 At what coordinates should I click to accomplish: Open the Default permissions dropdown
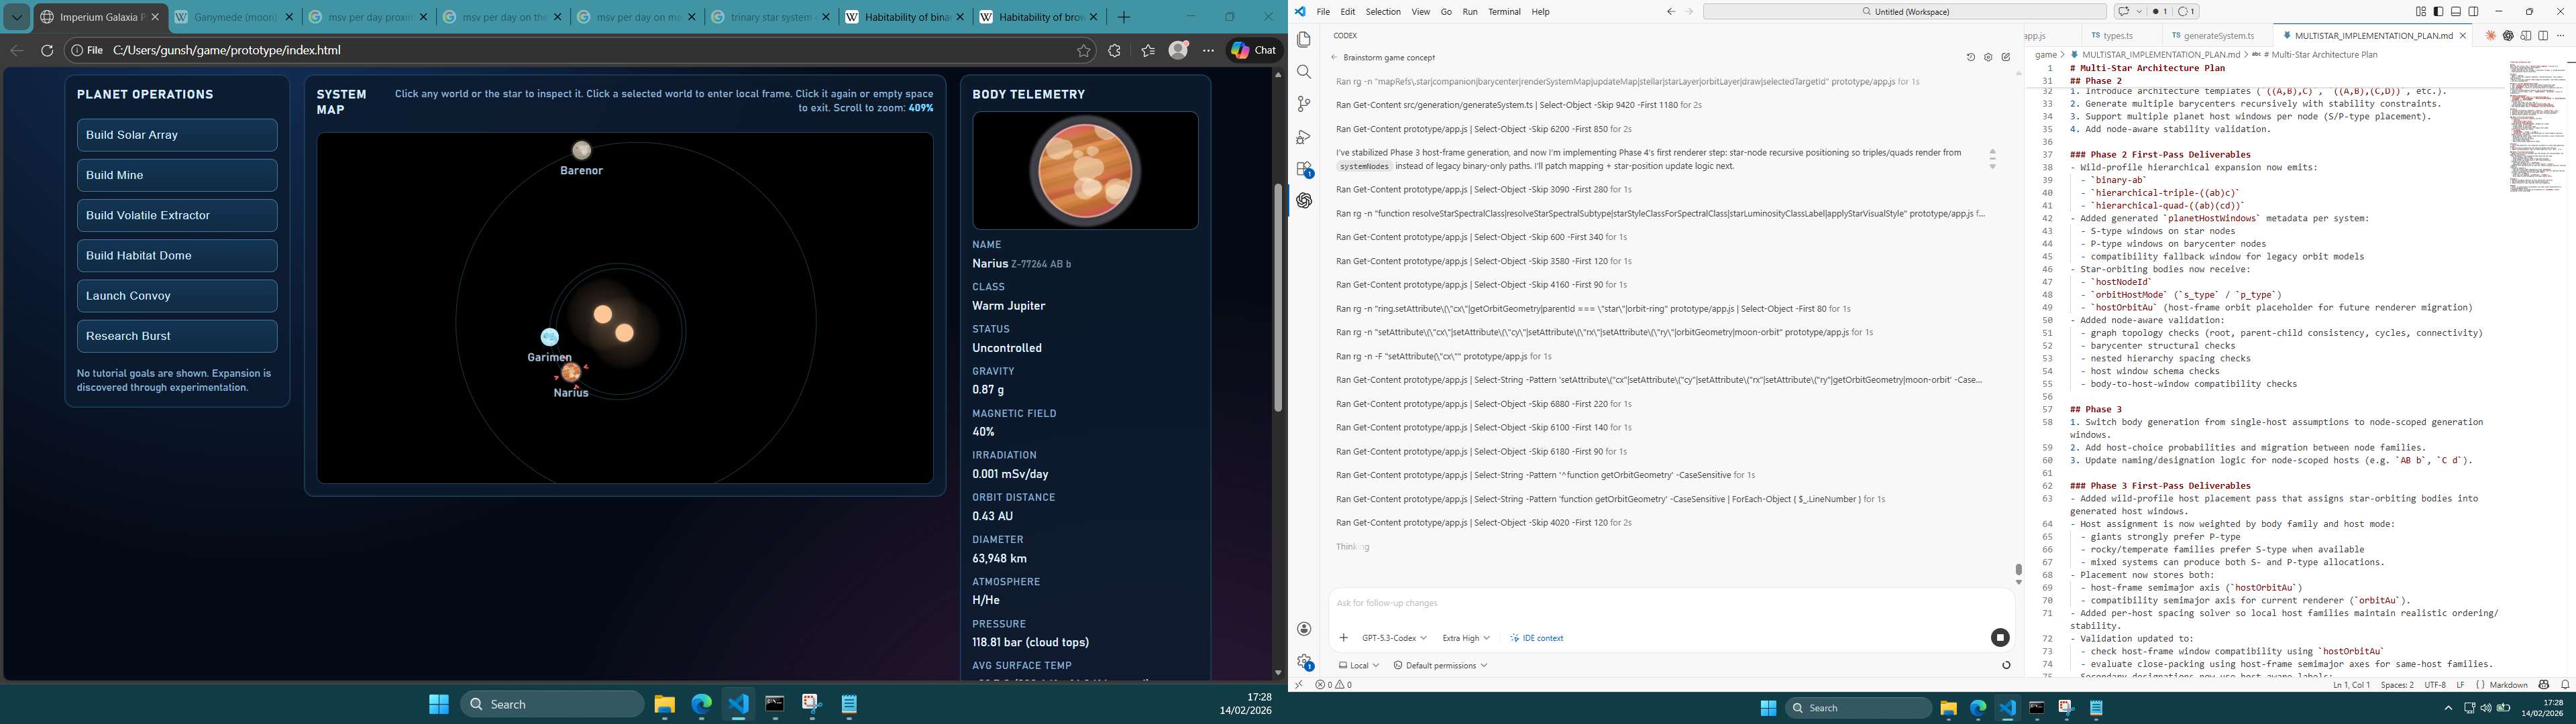point(1440,665)
